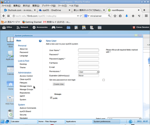The image size is (150, 125).
Task: Open the Accessories menu
Action: [x=40, y=27]
